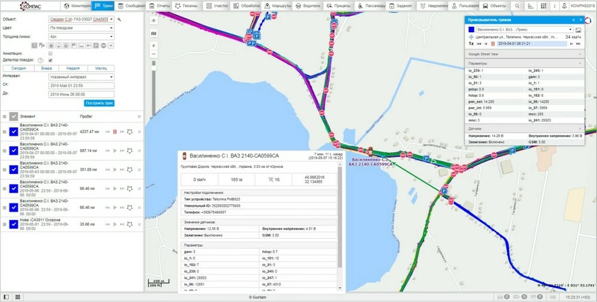Click the map zoom in plus button

[153, 45]
